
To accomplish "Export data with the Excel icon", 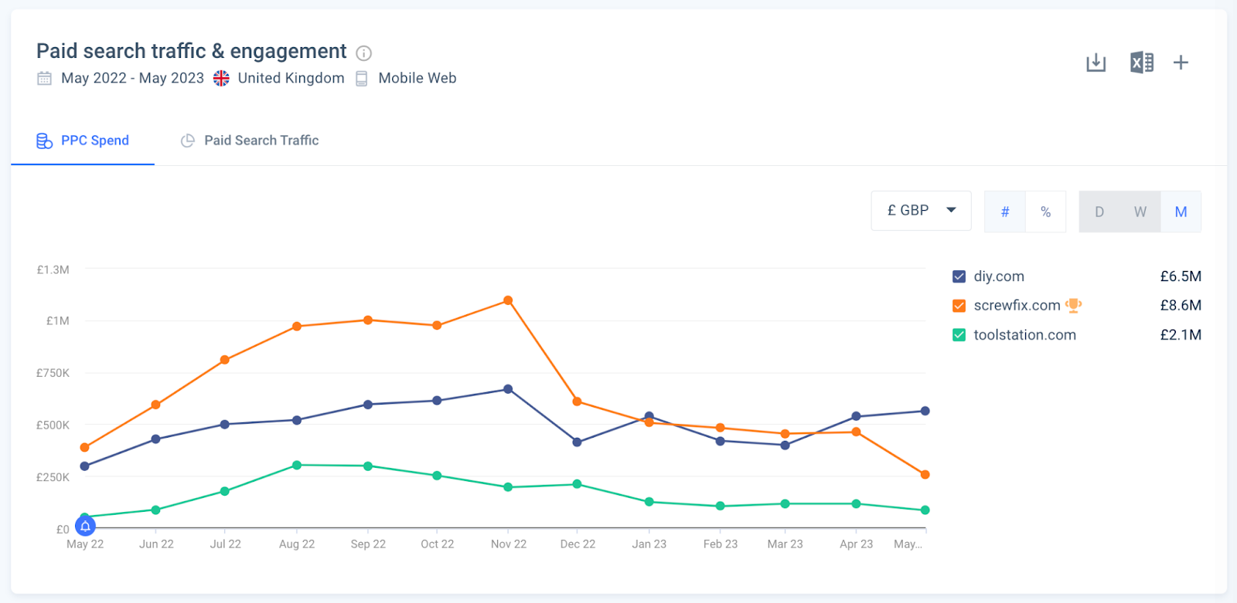I will point(1141,63).
